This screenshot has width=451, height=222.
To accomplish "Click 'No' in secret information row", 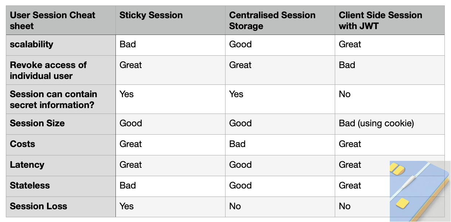I will pos(390,99).
